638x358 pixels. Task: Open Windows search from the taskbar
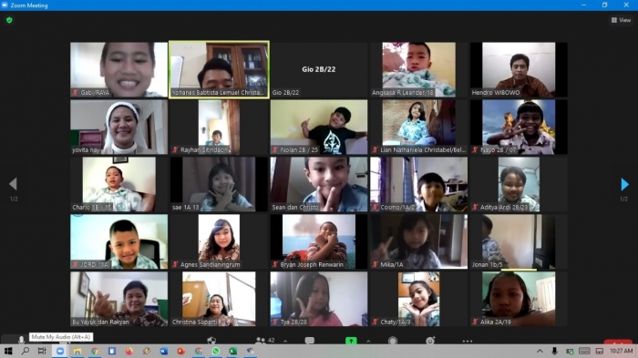click(26, 351)
